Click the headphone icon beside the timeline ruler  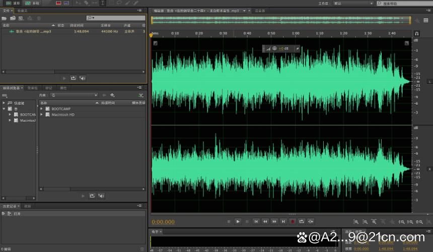point(416,34)
